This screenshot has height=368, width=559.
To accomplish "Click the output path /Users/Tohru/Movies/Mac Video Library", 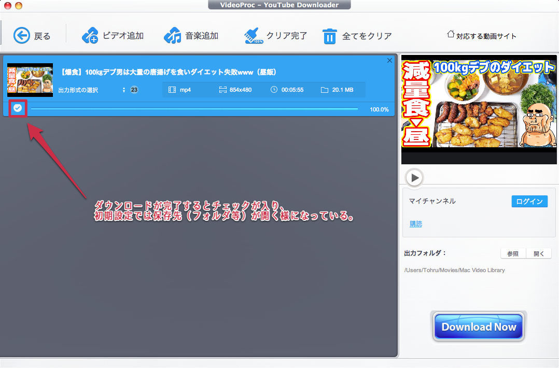I will [x=455, y=270].
